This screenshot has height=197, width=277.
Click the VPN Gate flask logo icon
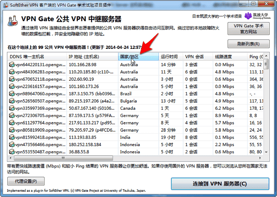[13, 21]
